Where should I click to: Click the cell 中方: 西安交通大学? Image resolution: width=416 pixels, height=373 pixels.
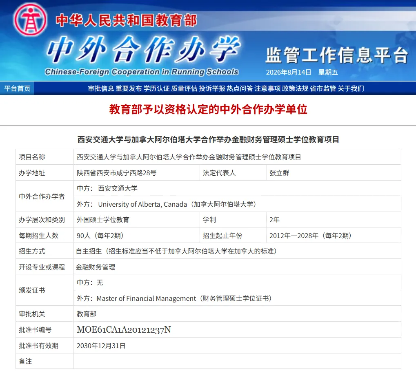coord(237,188)
